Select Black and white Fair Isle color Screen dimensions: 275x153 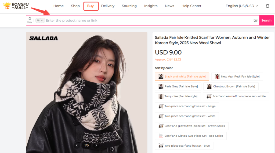[x=182, y=76]
